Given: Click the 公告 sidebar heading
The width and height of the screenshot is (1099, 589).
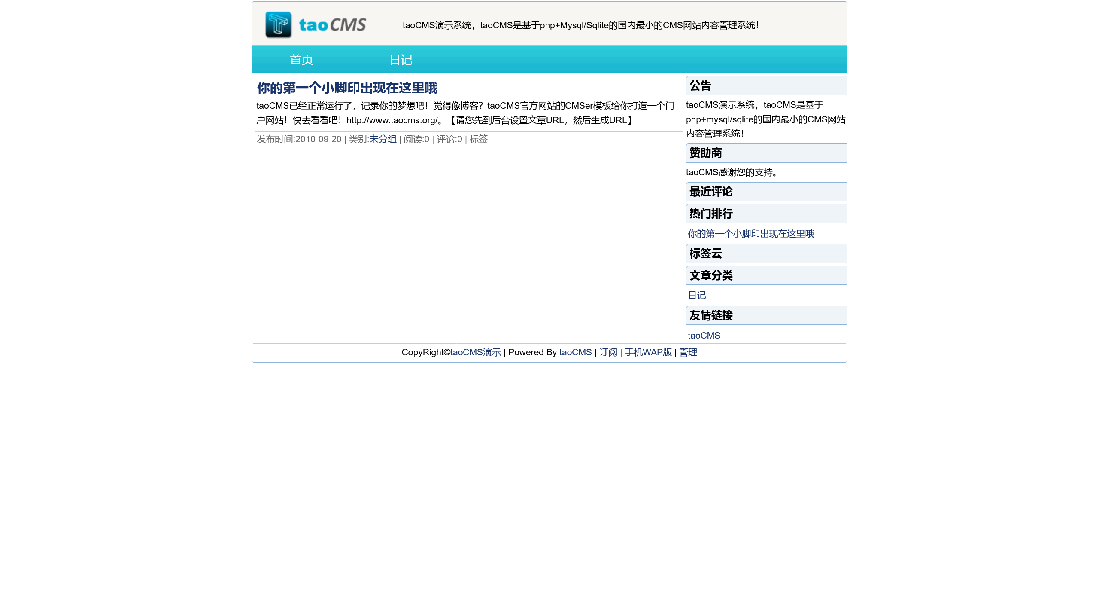Looking at the screenshot, I should click(700, 86).
